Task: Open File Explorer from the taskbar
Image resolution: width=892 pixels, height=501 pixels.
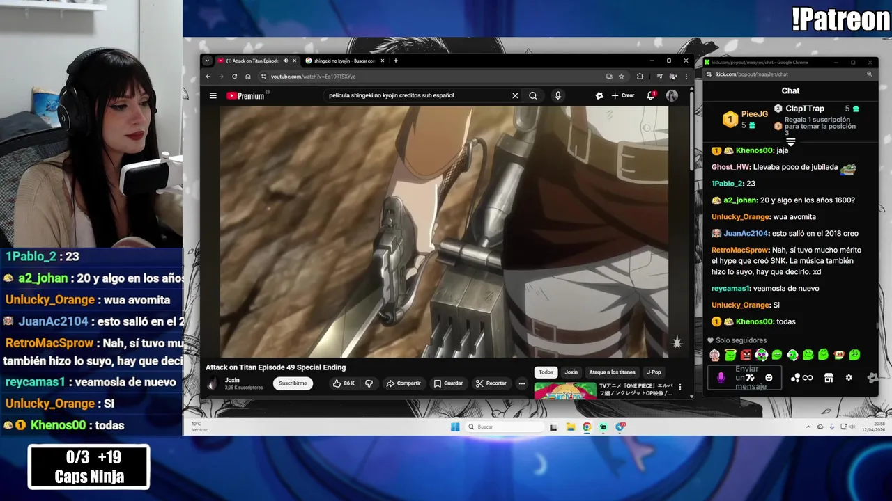Action: tap(570, 427)
